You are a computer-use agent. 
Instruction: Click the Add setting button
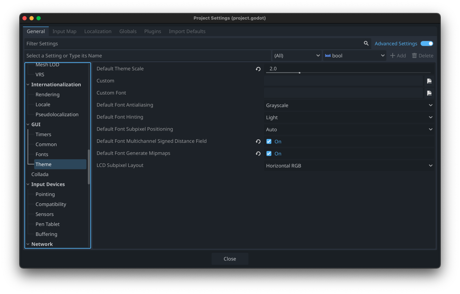click(x=398, y=56)
